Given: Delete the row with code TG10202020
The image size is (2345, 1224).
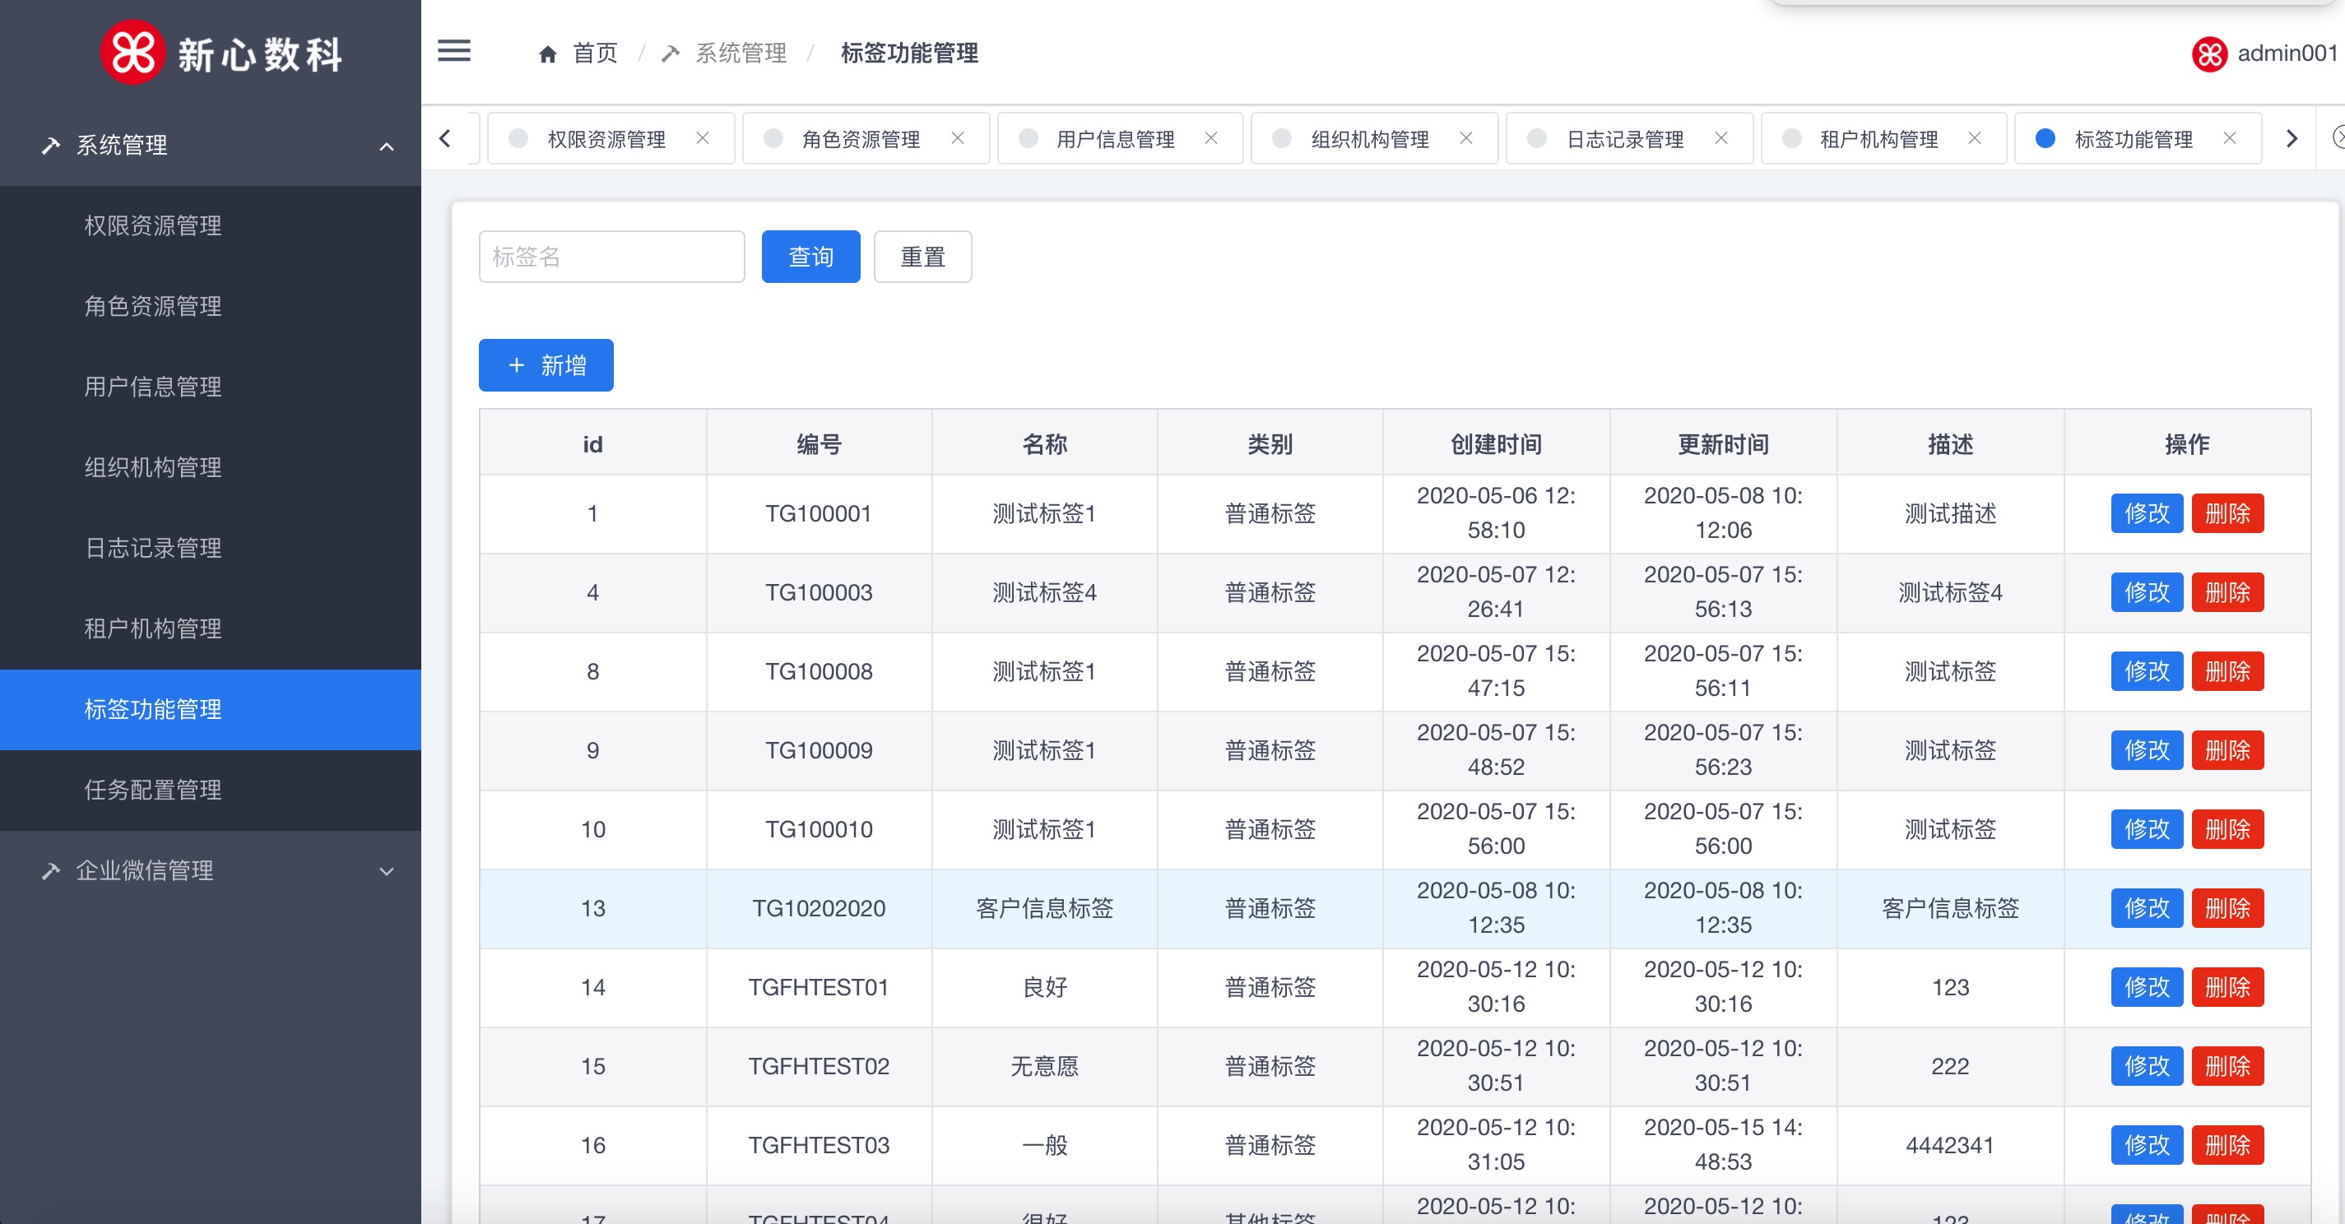Looking at the screenshot, I should point(2227,908).
